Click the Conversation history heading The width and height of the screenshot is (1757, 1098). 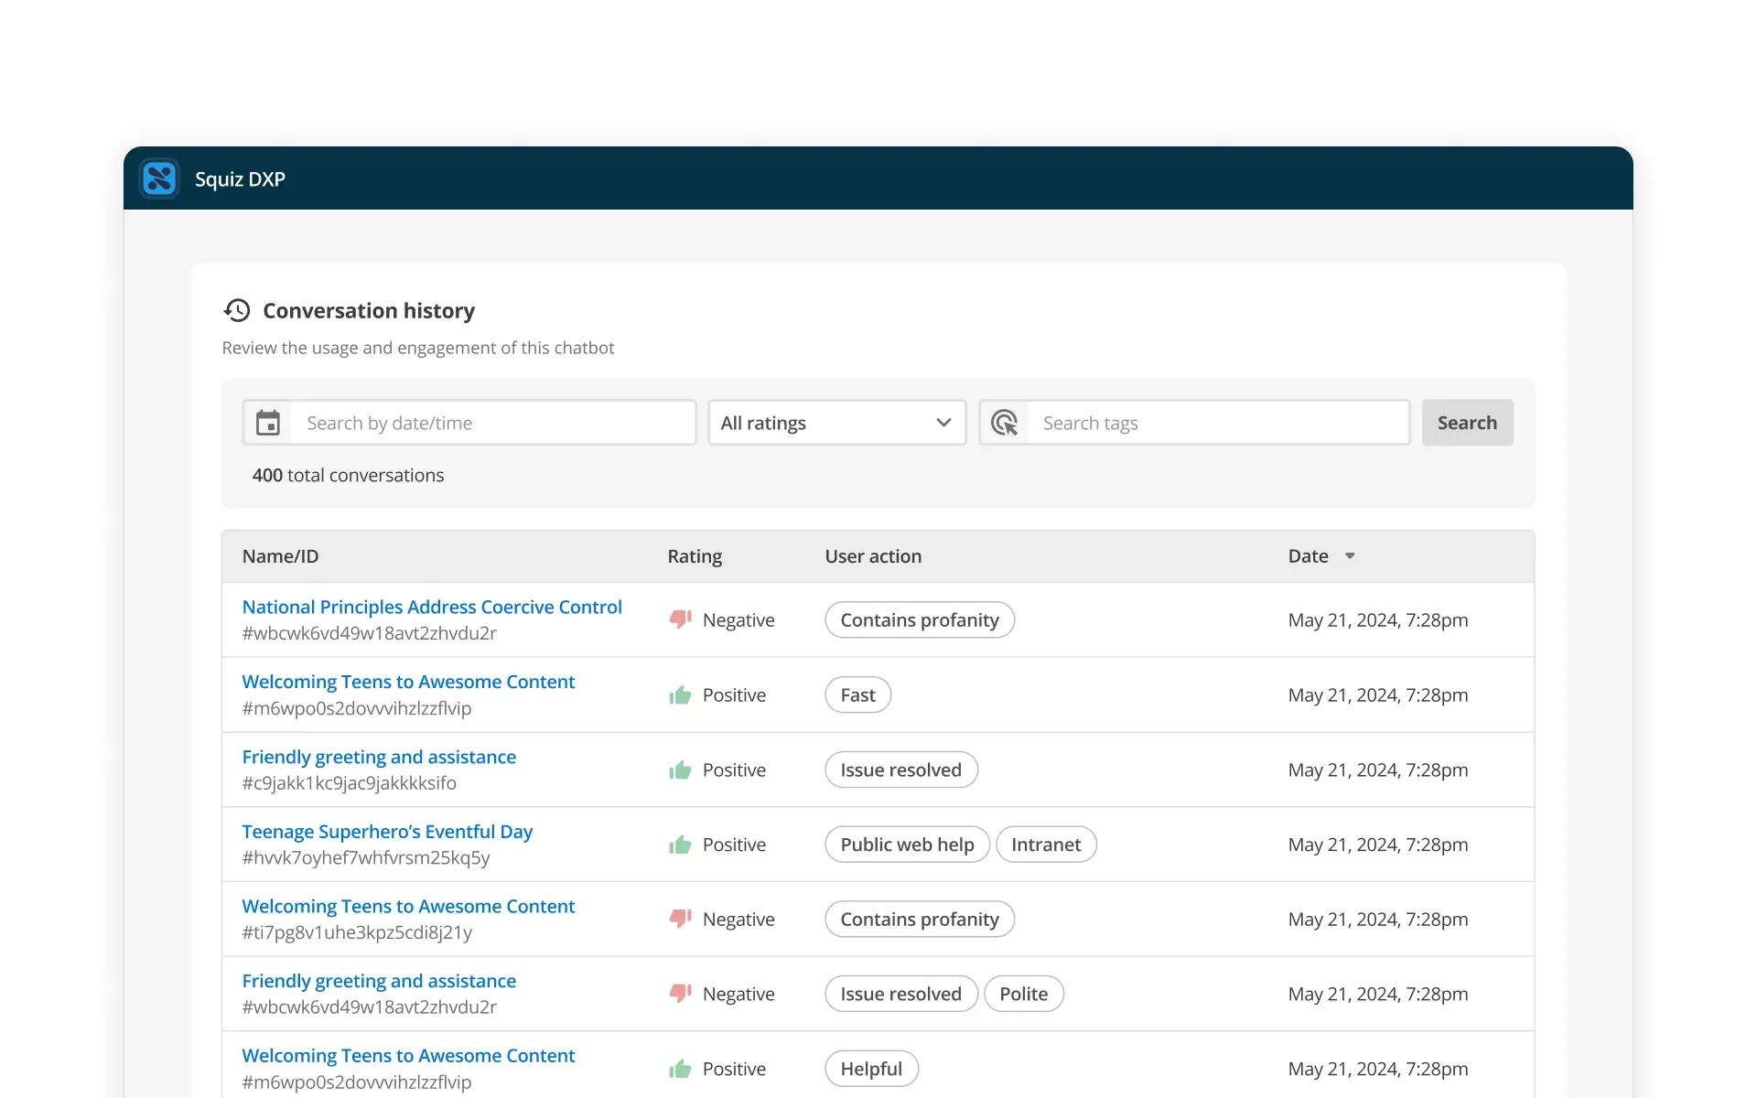pyautogui.click(x=369, y=311)
